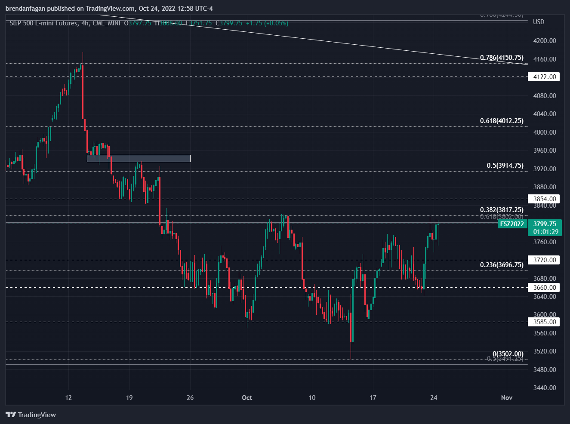The width and height of the screenshot is (570, 424).
Task: Select the 0.236(3696.75) Fibonacci label
Action: point(502,265)
